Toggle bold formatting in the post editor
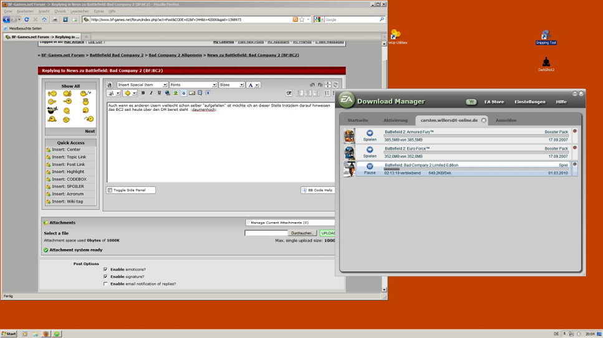Viewport: 603px width, 338px height. (x=143, y=93)
